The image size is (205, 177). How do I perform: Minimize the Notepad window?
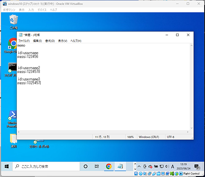click(167, 35)
